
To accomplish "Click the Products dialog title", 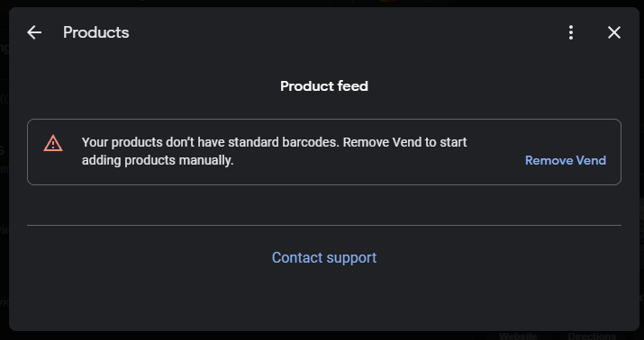I will (x=96, y=32).
